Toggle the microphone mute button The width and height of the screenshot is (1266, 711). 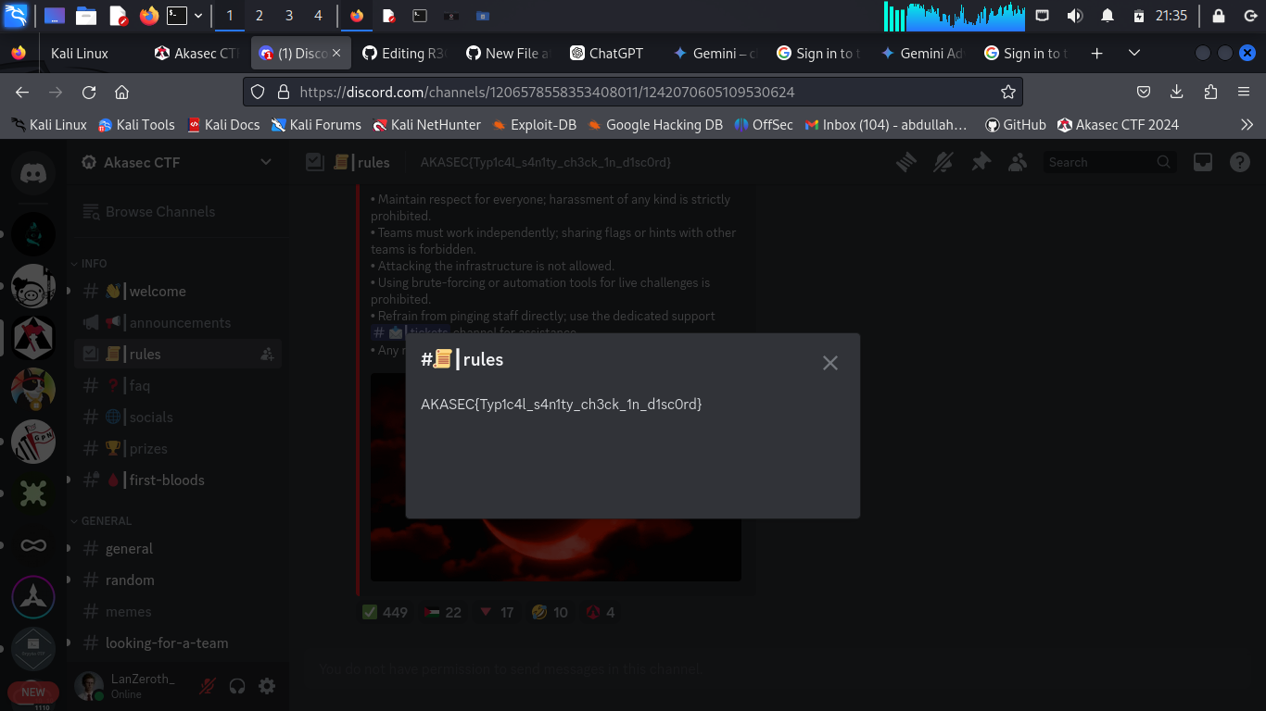[x=208, y=686]
